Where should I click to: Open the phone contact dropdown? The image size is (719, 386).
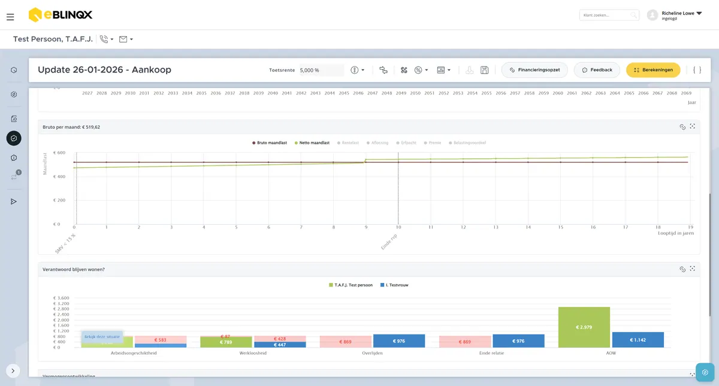pos(108,40)
